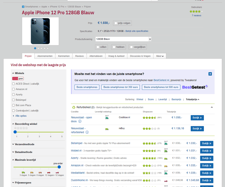Click Maximale levertijd pre-order slider handle
This screenshot has width=225, height=187.
click(59, 167)
